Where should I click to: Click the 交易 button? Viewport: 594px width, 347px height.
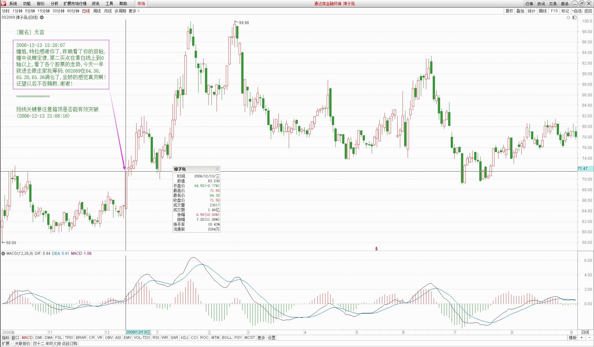click(x=553, y=4)
